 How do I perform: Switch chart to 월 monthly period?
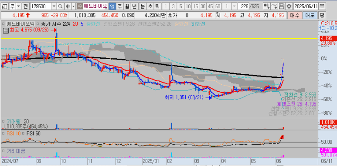click(127, 6)
